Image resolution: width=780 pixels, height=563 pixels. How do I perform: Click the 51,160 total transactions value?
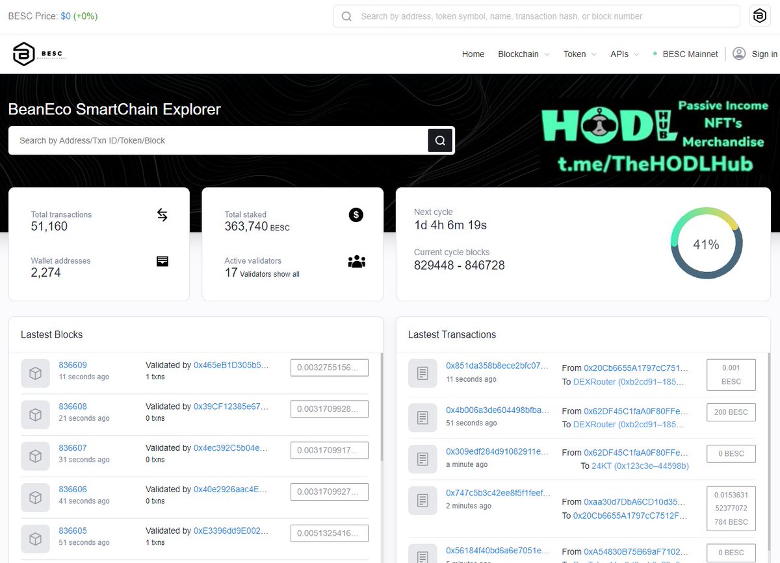[49, 227]
